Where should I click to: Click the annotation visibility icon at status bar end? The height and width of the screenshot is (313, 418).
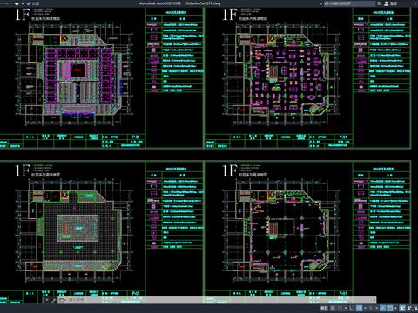click(x=415, y=308)
